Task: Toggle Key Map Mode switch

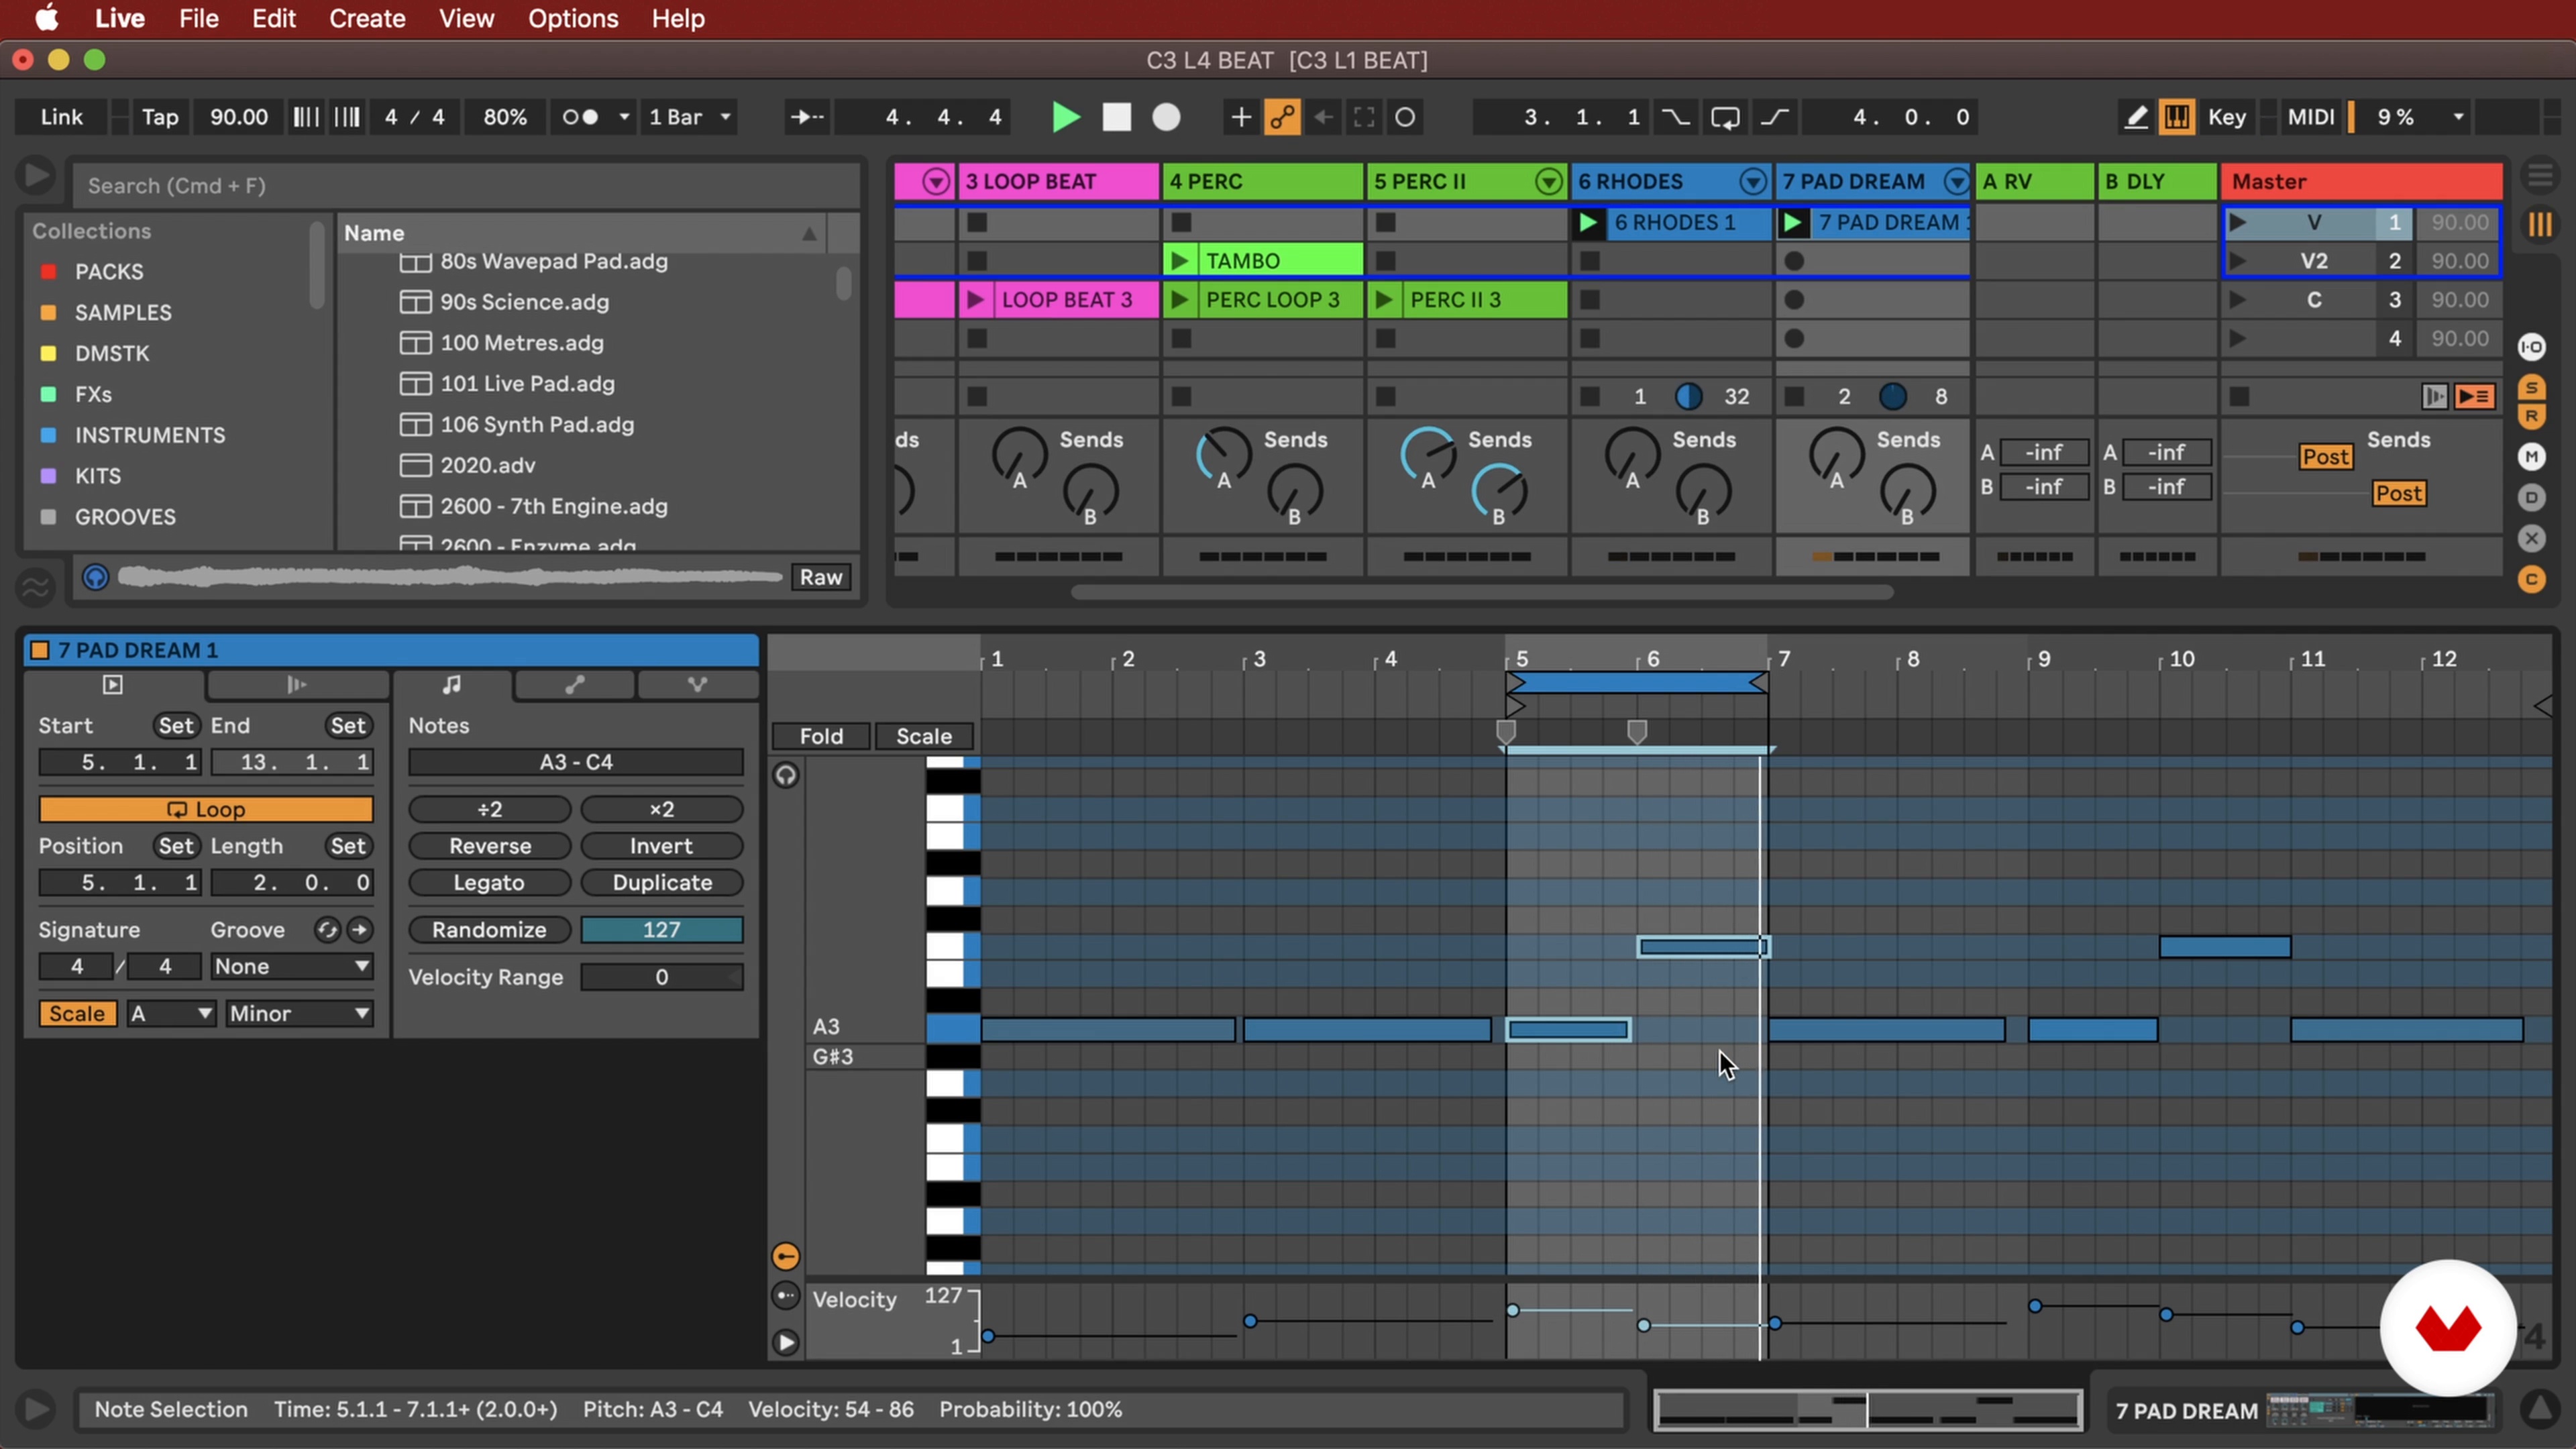Action: tap(2227, 117)
